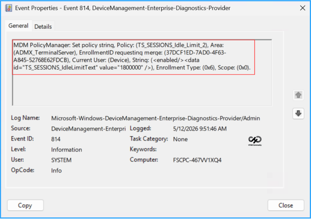Click the Copy button
The width and height of the screenshot is (311, 219).
click(25, 205)
